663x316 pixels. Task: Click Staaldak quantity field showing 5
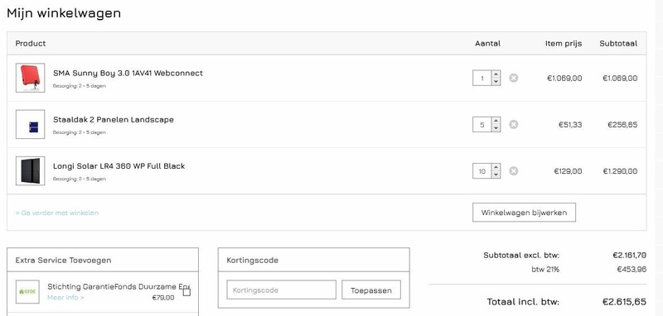coord(482,124)
